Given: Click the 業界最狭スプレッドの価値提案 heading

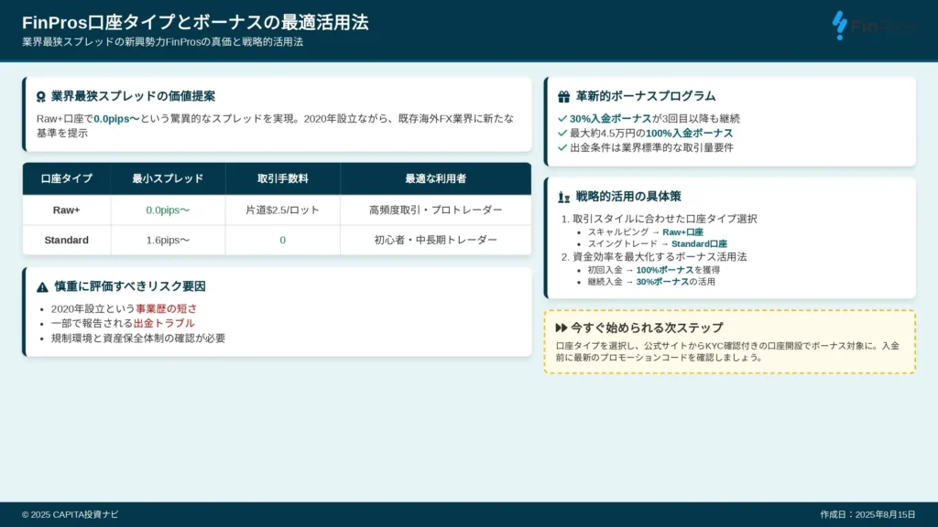Looking at the screenshot, I should pyautogui.click(x=133, y=96).
